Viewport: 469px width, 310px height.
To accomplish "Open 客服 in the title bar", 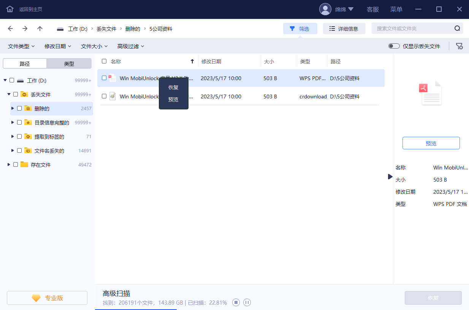I will point(373,9).
